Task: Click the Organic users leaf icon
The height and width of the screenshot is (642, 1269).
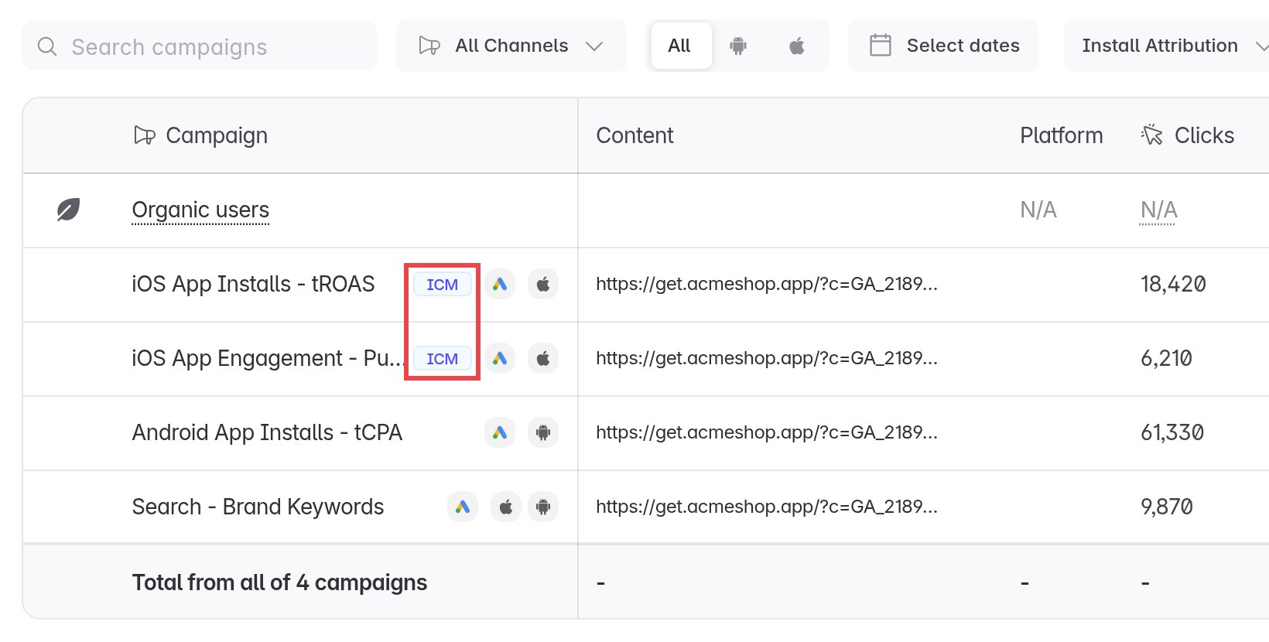Action: click(68, 210)
